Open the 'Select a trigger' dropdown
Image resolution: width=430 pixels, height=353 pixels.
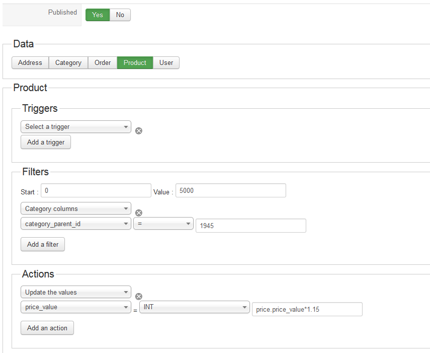76,127
